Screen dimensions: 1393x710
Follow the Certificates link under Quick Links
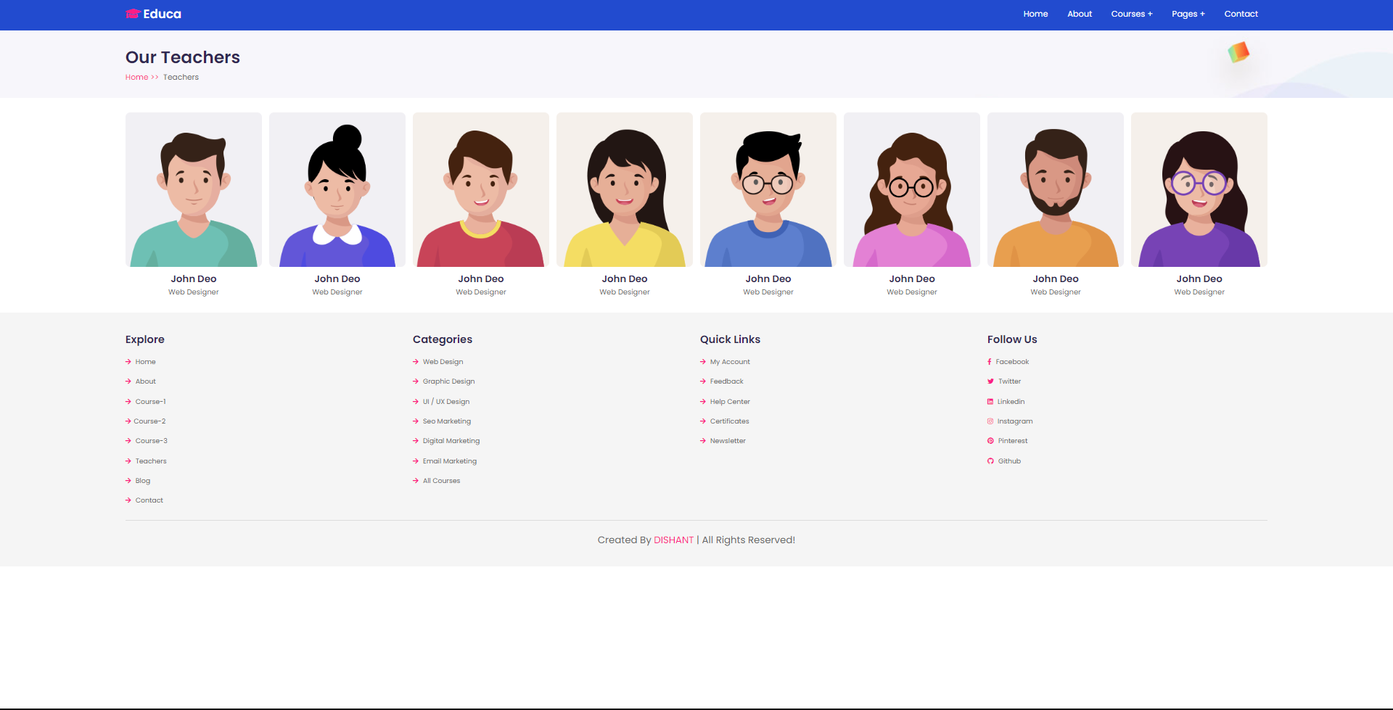point(729,421)
